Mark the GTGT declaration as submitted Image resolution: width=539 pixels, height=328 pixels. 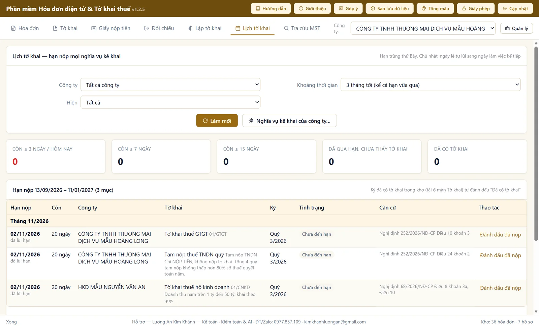[x=500, y=235]
